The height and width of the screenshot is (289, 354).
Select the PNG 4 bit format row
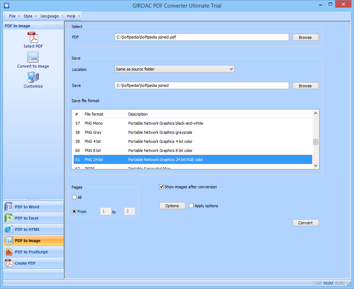point(193,141)
